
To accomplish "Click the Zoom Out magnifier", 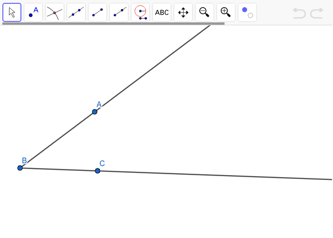I will [x=205, y=12].
